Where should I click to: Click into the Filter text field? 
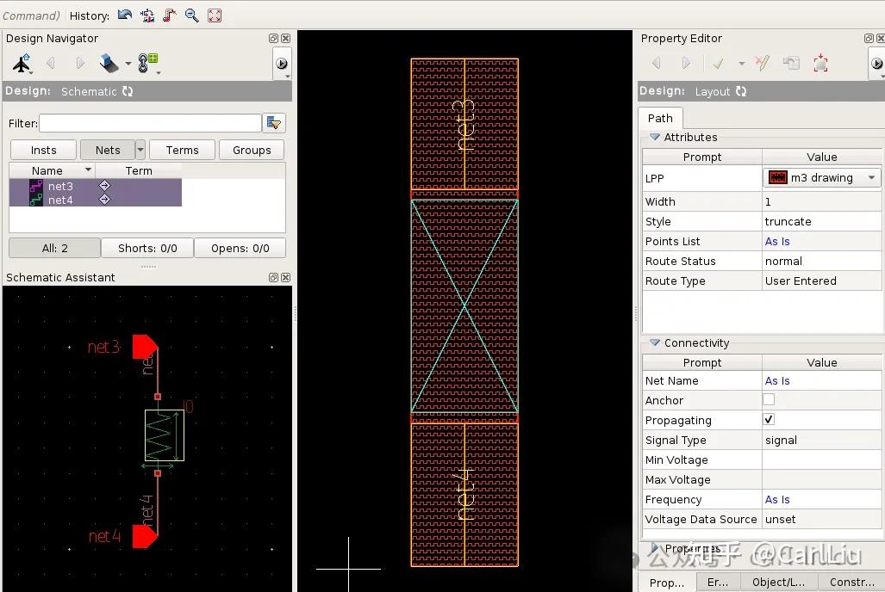point(150,123)
